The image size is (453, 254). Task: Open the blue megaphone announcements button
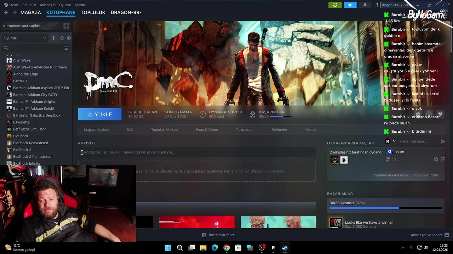click(350, 5)
